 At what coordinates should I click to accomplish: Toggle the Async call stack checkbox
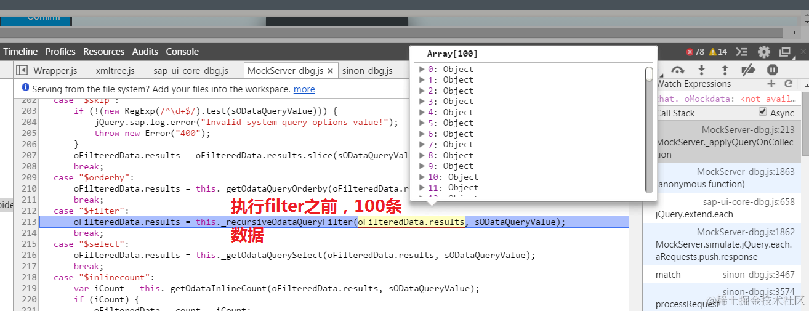click(x=763, y=113)
